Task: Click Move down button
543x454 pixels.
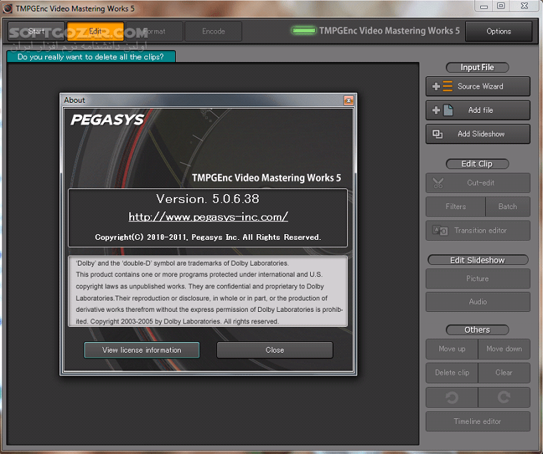Action: (x=504, y=349)
